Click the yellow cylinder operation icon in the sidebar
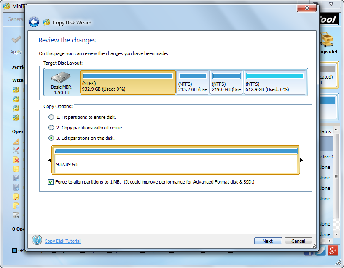The width and height of the screenshot is (344, 268). click(x=16, y=169)
